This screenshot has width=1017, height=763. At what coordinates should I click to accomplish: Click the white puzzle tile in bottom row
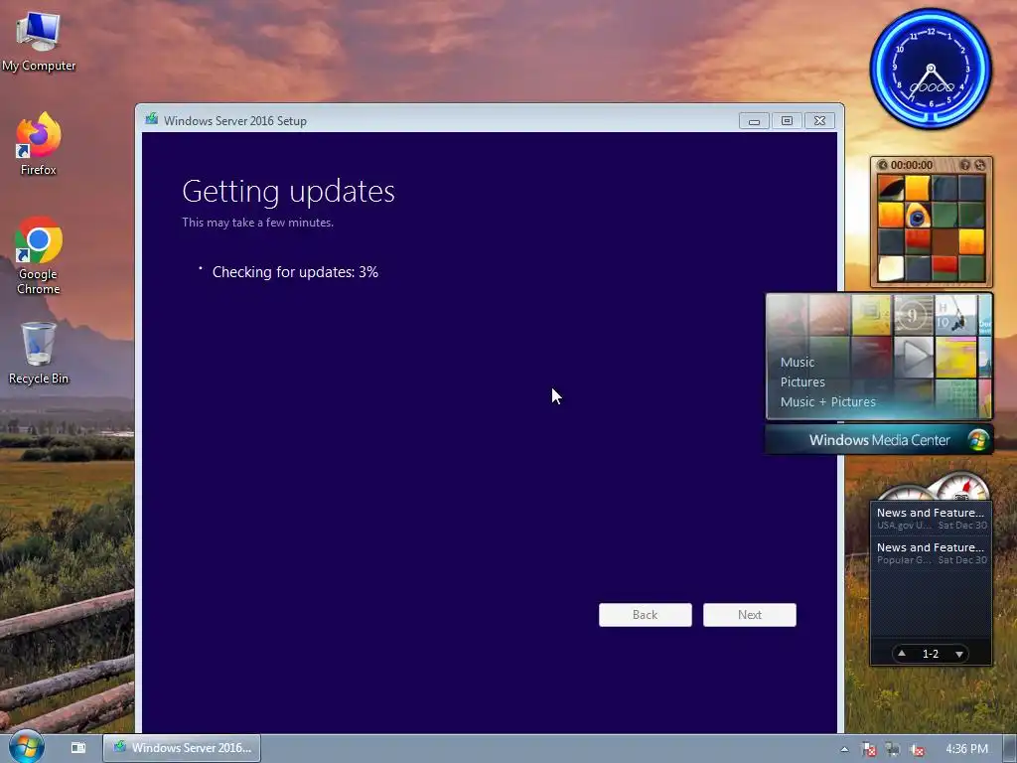[x=891, y=268]
